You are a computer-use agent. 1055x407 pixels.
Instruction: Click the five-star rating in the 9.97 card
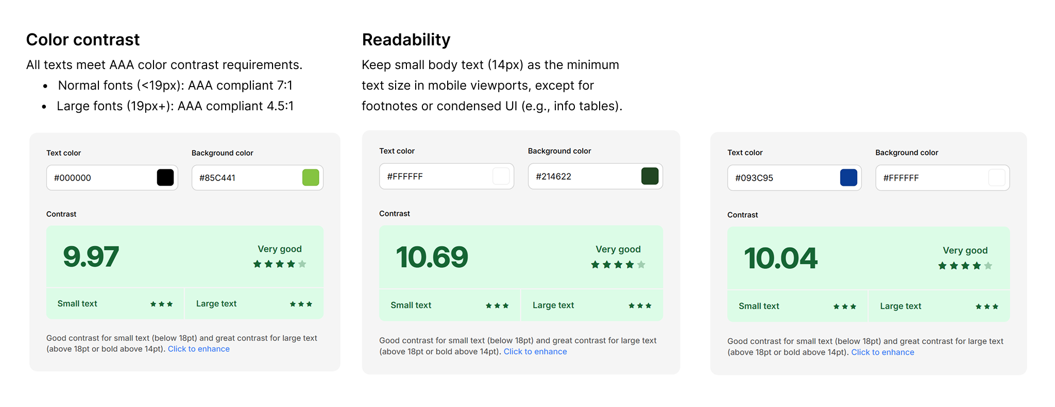tap(280, 264)
